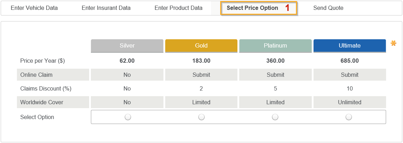Click the red missing-fields counter badge
403x143 pixels.
[287, 8]
